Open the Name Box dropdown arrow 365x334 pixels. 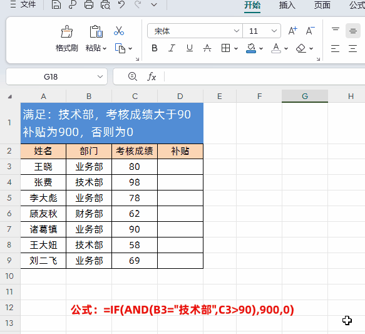[100, 76]
